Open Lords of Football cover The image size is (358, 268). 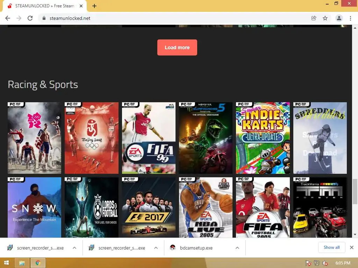(x=92, y=207)
